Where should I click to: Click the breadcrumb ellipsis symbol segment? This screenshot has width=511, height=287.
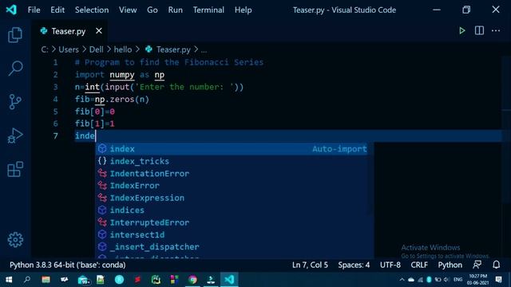tap(204, 49)
